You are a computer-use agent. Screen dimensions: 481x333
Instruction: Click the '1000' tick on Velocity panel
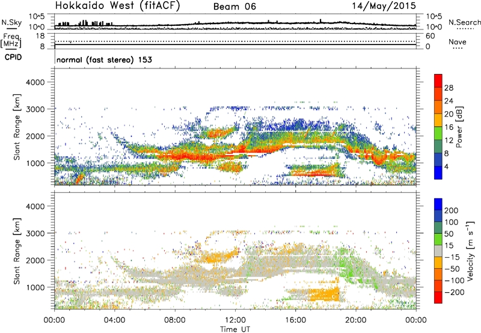35,287
